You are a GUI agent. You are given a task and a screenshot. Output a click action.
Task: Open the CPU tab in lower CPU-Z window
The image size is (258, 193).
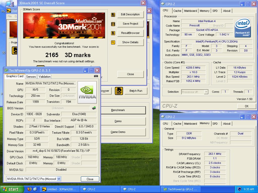point(165,124)
